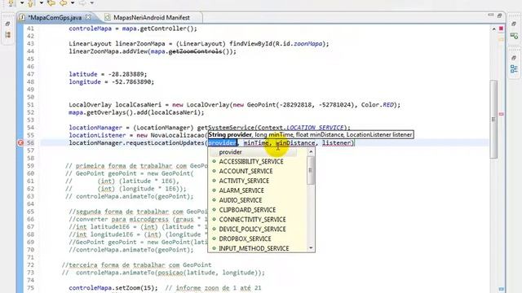The image size is (522, 293).
Task: Open the Forward history dropdown arrow
Action: point(92,3)
